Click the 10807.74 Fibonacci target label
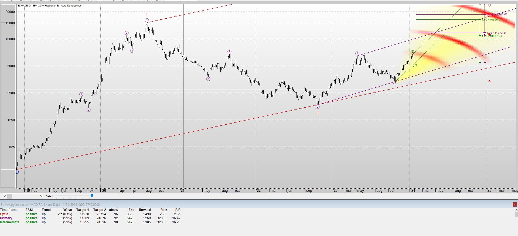This screenshot has width=518, height=236. [x=492, y=36]
